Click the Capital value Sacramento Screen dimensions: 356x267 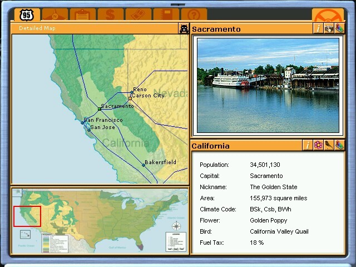click(266, 176)
